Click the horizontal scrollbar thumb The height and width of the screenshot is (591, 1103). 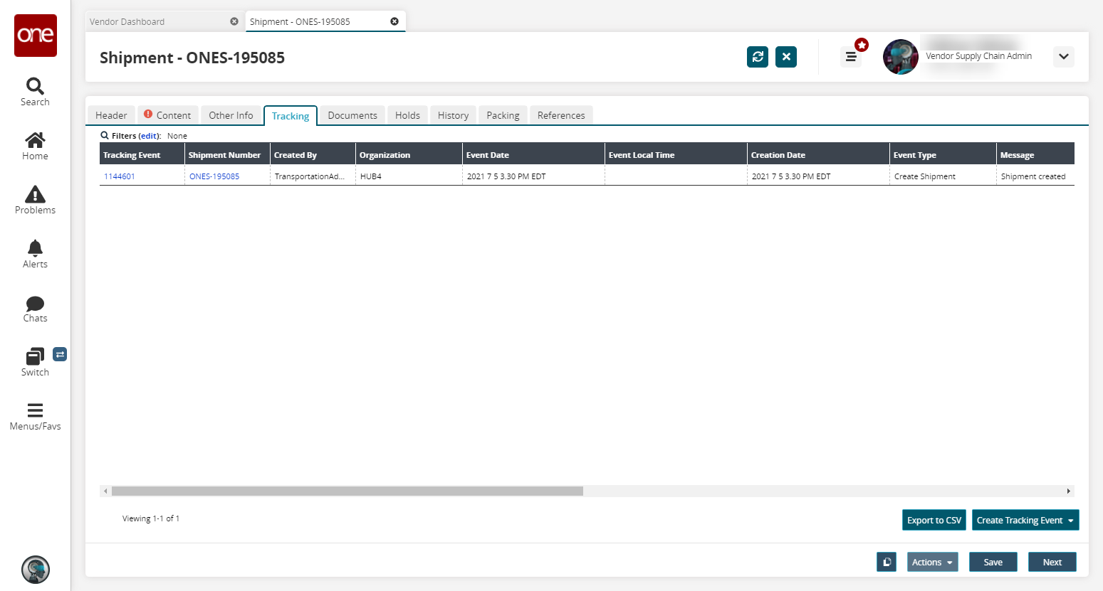click(347, 491)
